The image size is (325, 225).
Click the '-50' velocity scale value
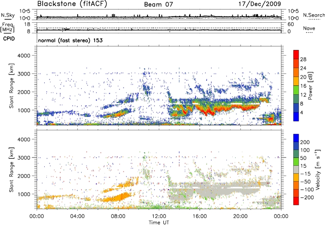pos(305,182)
